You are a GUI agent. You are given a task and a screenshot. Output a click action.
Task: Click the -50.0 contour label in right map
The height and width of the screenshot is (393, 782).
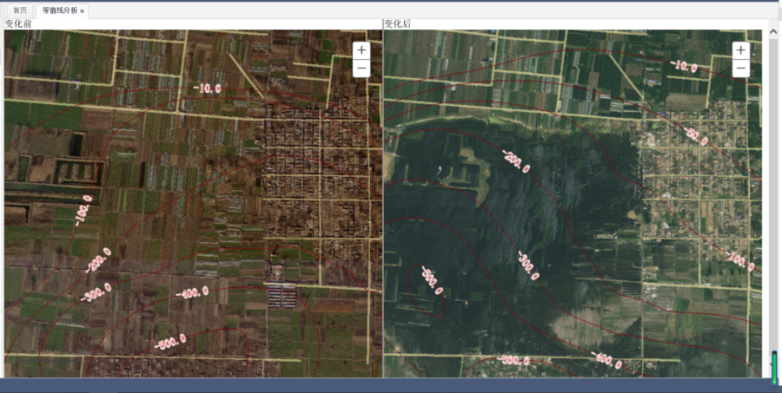[x=696, y=135]
